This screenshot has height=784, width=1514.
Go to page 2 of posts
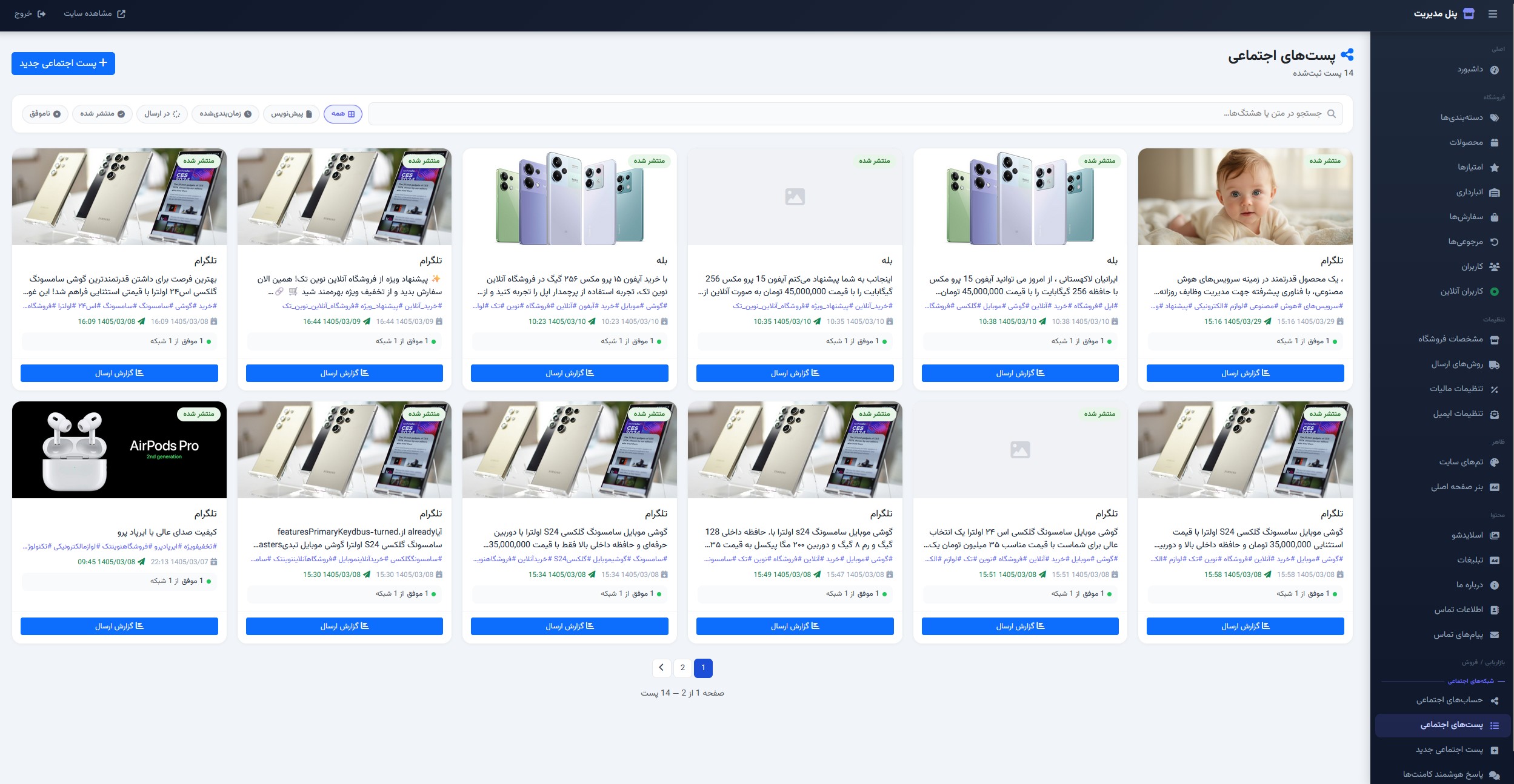[682, 668]
